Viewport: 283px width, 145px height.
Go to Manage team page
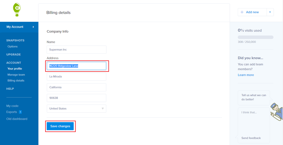click(x=16, y=75)
